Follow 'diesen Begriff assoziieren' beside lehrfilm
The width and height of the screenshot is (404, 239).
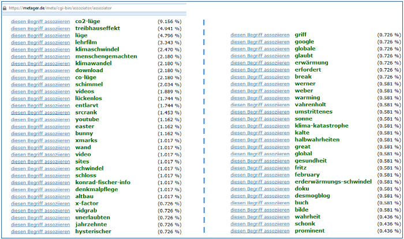(x=40, y=42)
